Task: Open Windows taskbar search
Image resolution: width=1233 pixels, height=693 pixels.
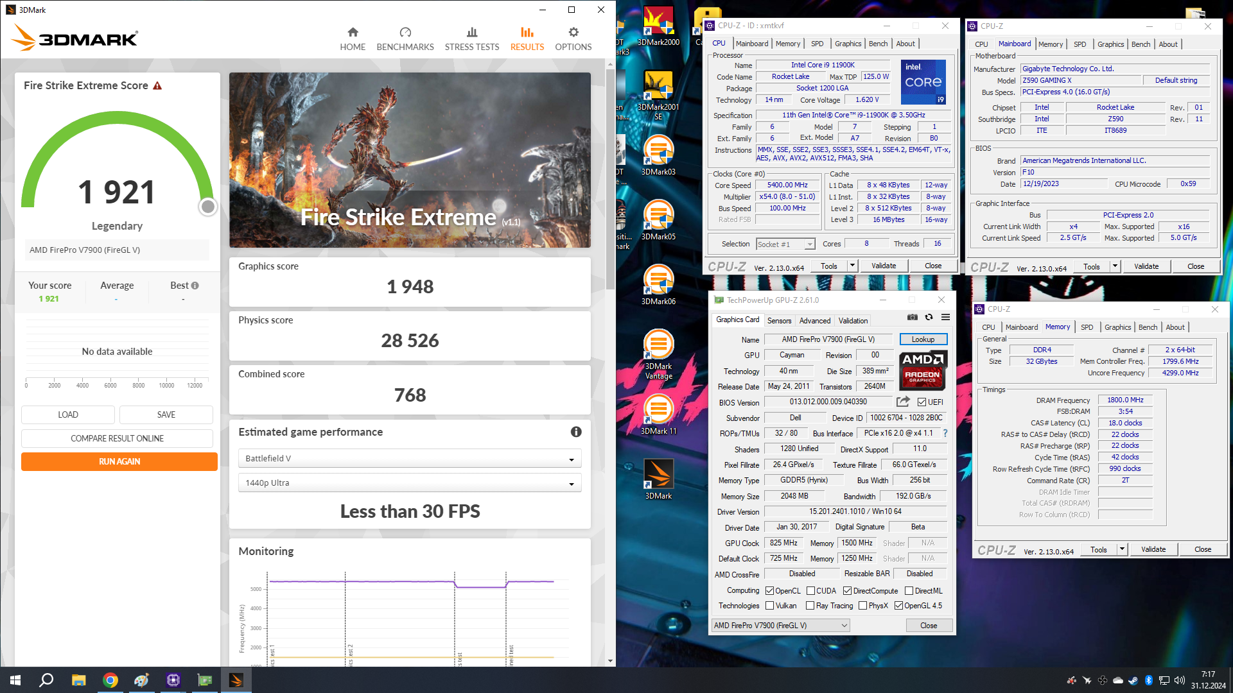Action: (x=46, y=680)
